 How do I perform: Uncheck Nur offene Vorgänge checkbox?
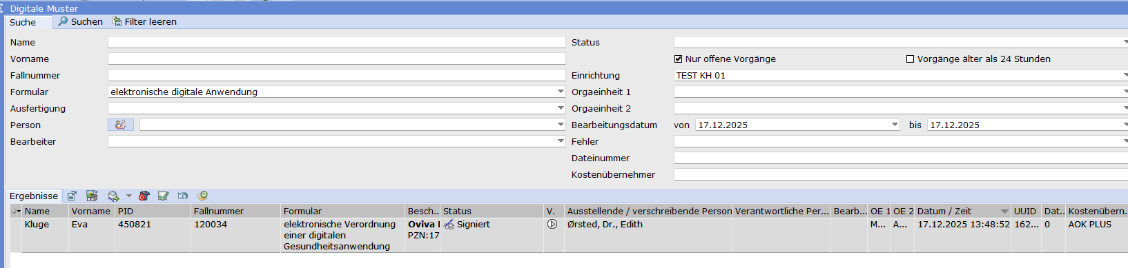[678, 59]
